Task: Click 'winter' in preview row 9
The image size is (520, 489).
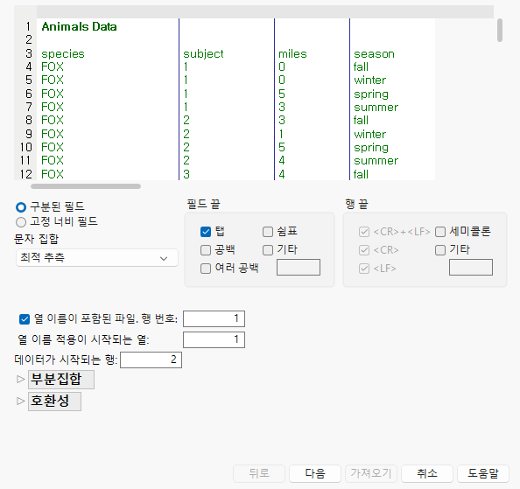Action: point(370,134)
